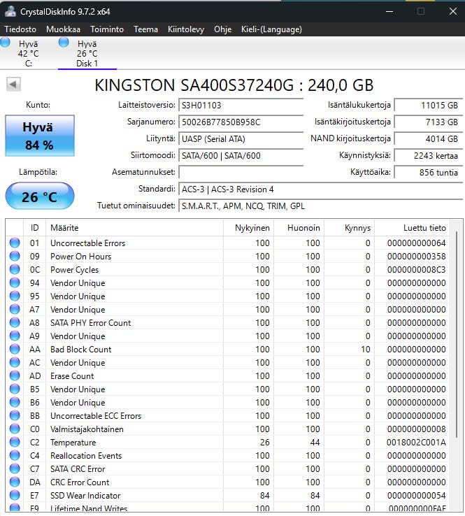Click power-on hours value 856 tuntia
The height and width of the screenshot is (516, 465).
[x=429, y=173]
